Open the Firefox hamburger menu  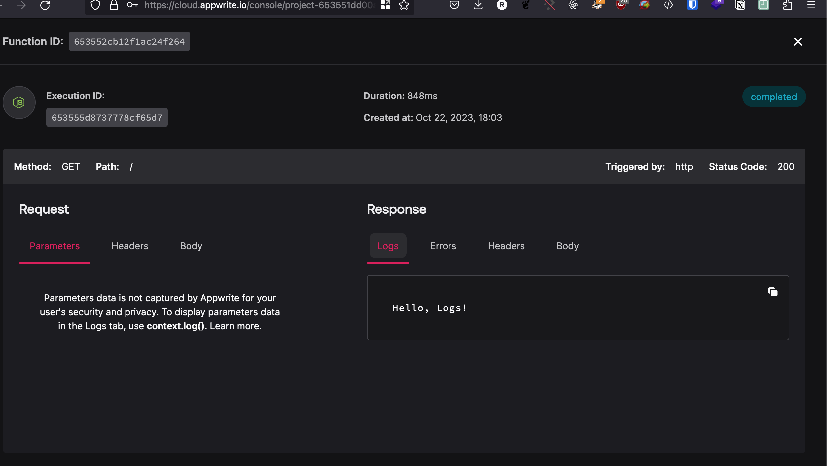point(811,5)
